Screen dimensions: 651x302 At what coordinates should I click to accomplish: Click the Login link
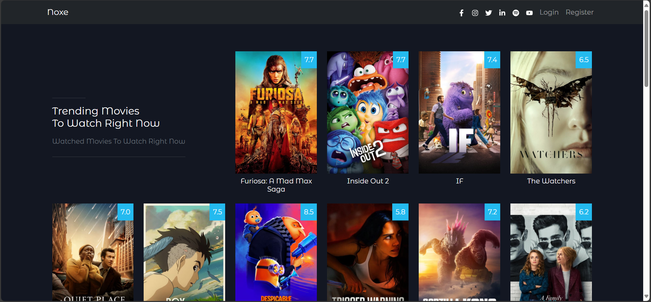549,12
